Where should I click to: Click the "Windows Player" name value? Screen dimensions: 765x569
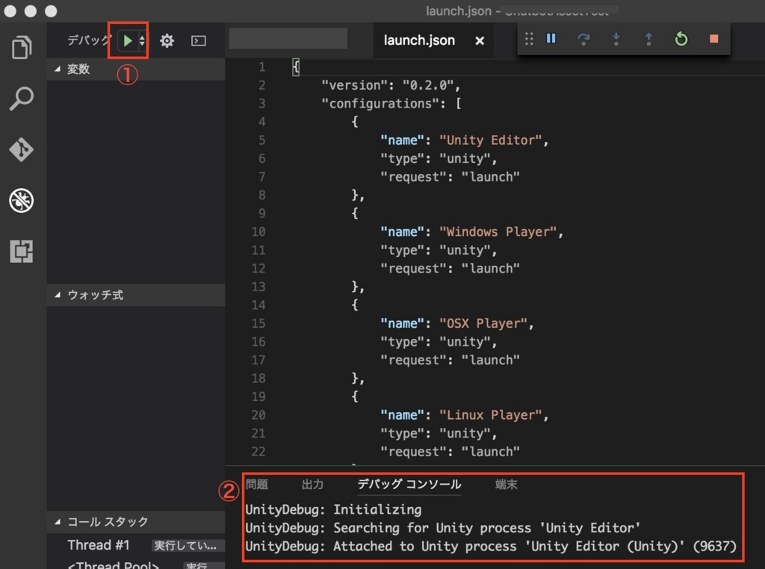pos(498,231)
